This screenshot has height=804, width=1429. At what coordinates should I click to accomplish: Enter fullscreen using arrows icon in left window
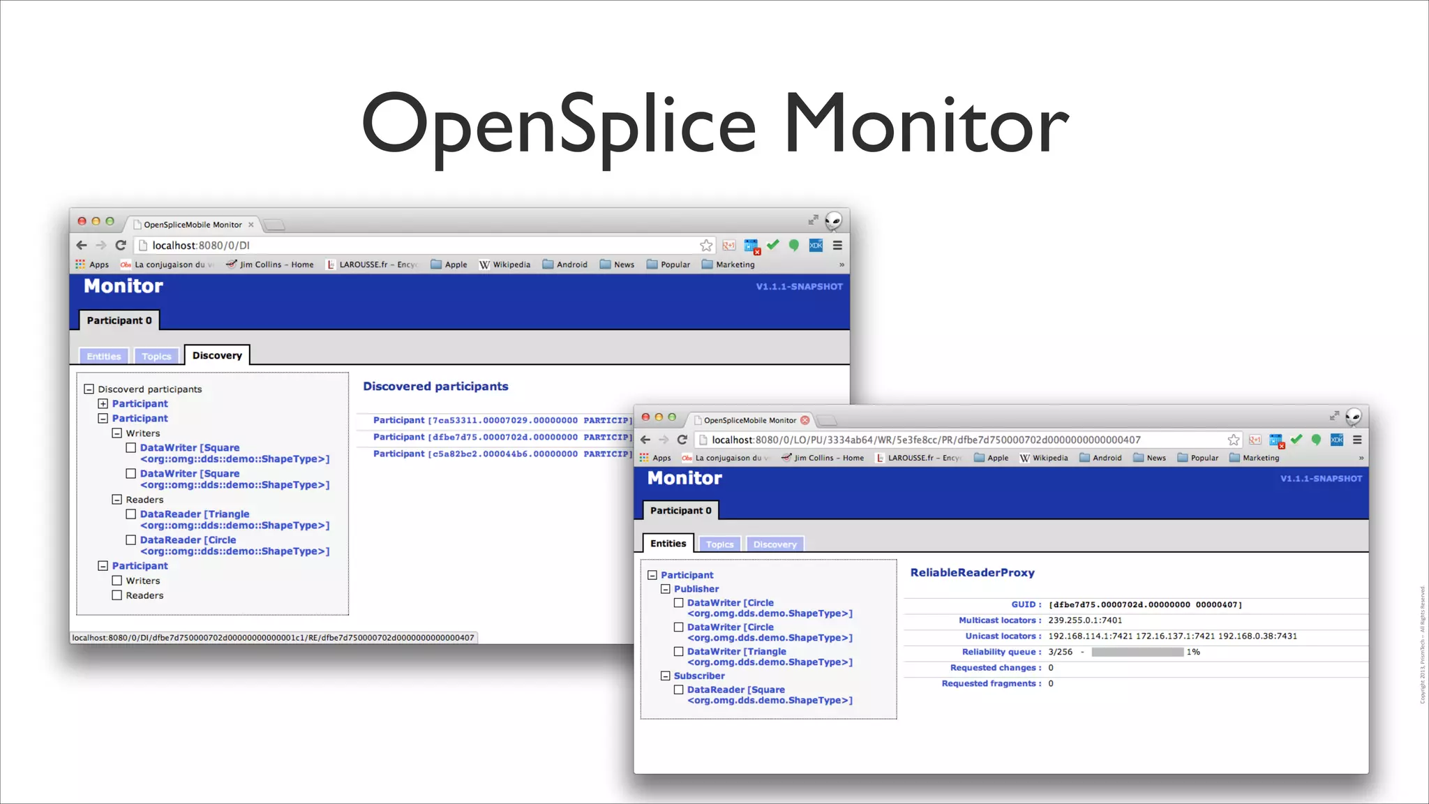tap(813, 220)
